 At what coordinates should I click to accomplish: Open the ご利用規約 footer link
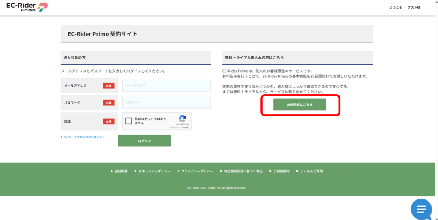pyautogui.click(x=281, y=171)
